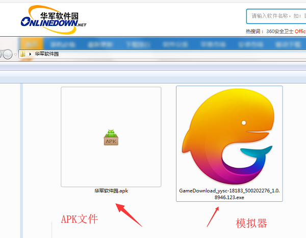
Task: Select the orange whale emulator icon
Action: click(229, 137)
